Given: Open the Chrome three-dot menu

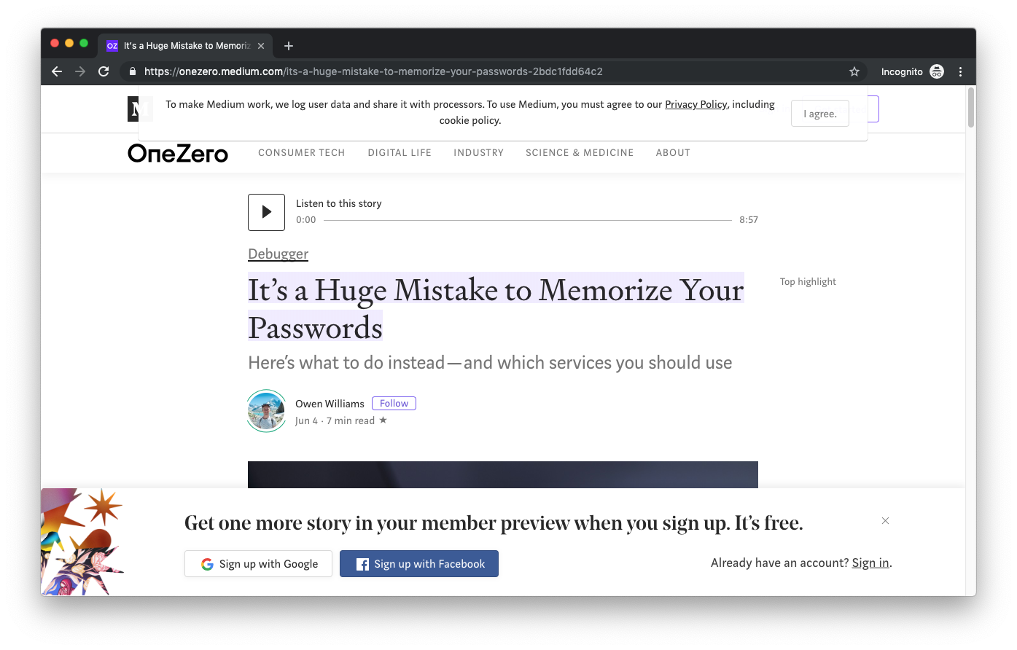Looking at the screenshot, I should point(960,71).
